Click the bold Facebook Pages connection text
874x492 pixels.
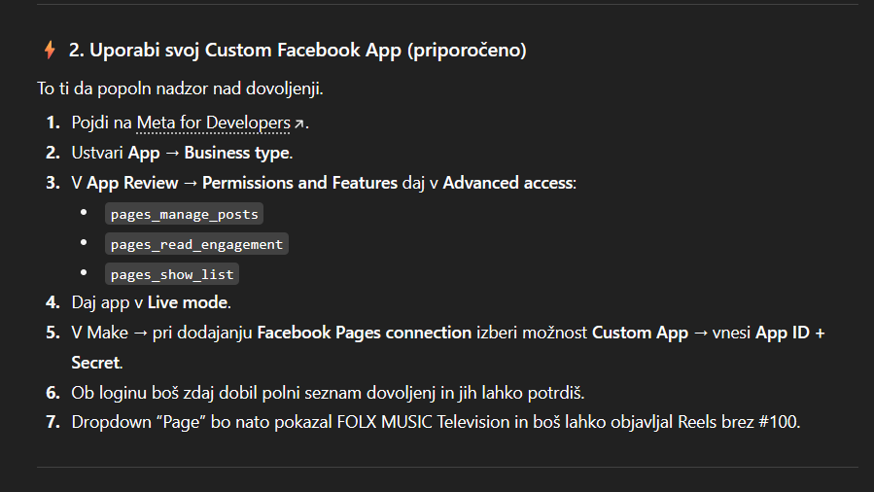point(365,333)
